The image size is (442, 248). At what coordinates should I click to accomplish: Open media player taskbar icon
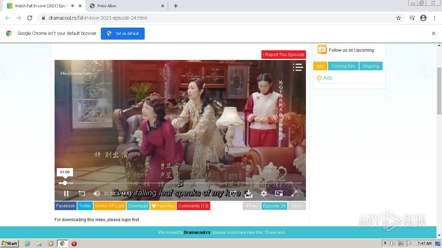(x=51, y=244)
